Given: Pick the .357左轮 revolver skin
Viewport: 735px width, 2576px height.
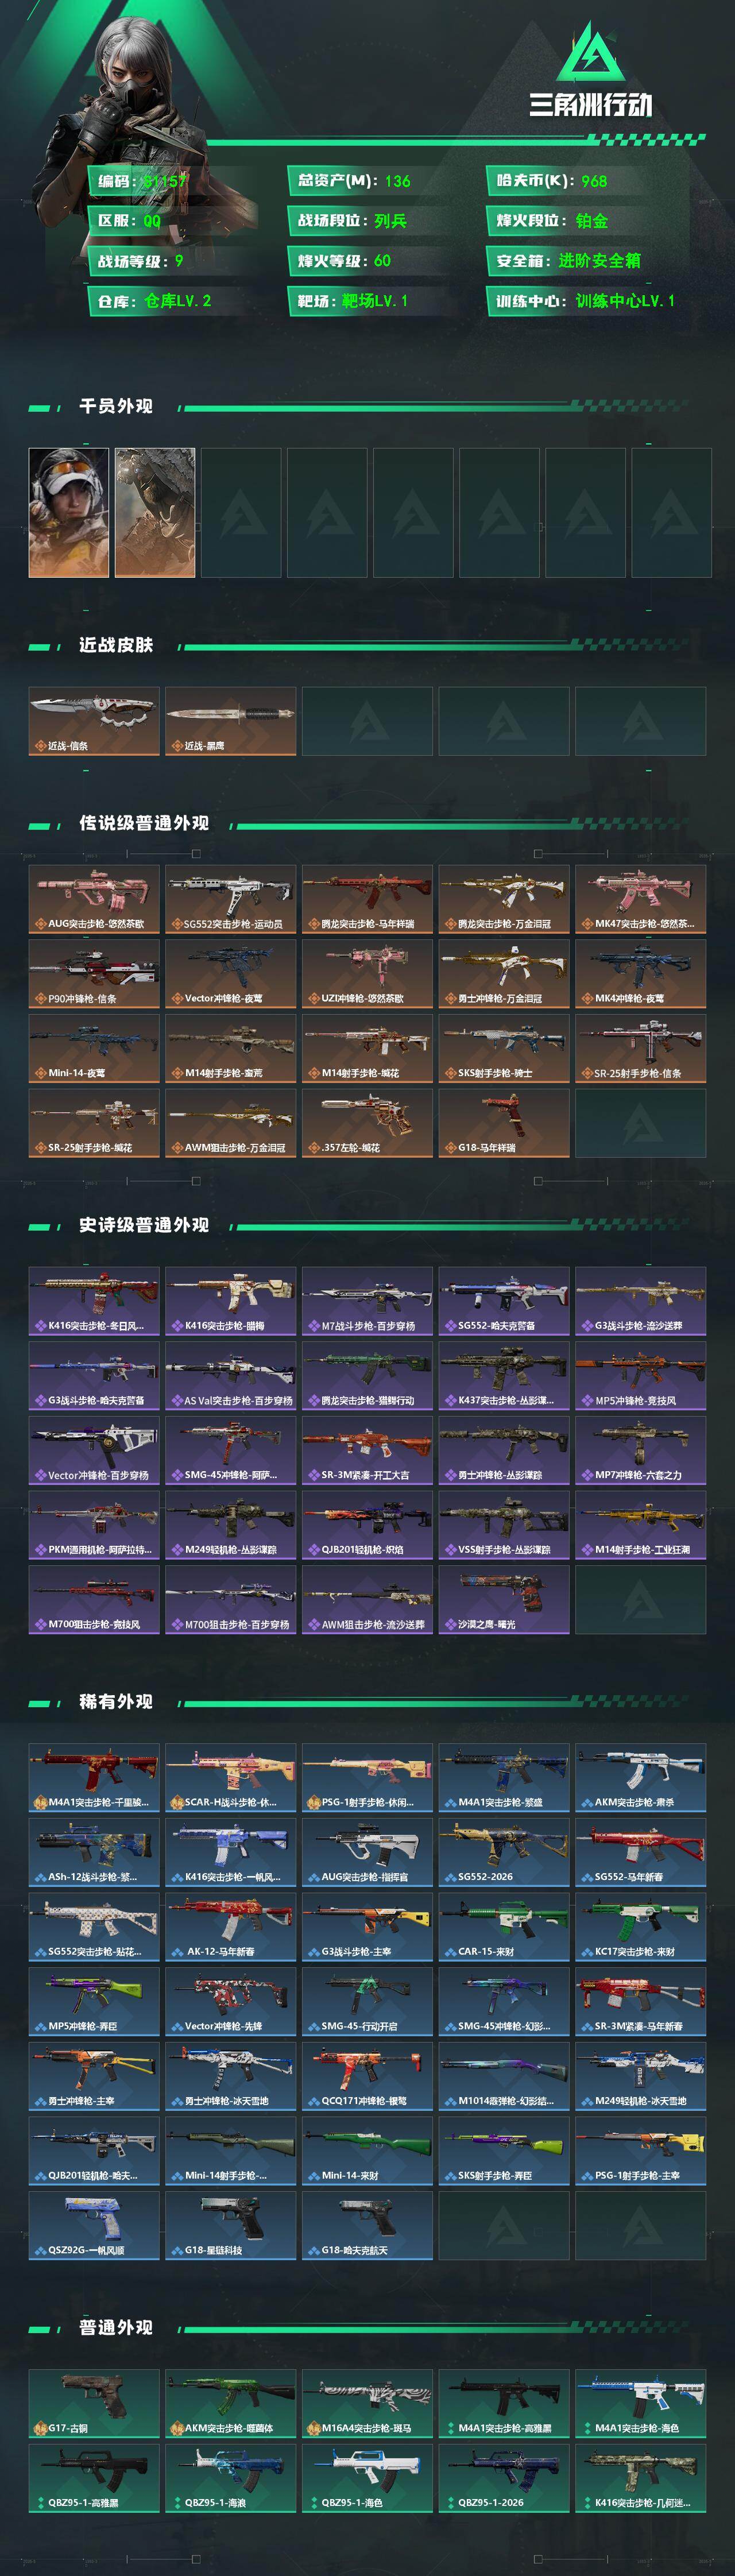Looking at the screenshot, I should click(x=367, y=1123).
